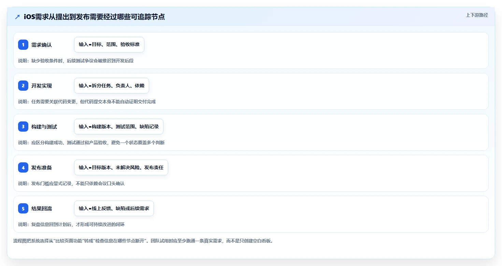
Task: Click the 开发实现 step label
Action: (x=42, y=86)
